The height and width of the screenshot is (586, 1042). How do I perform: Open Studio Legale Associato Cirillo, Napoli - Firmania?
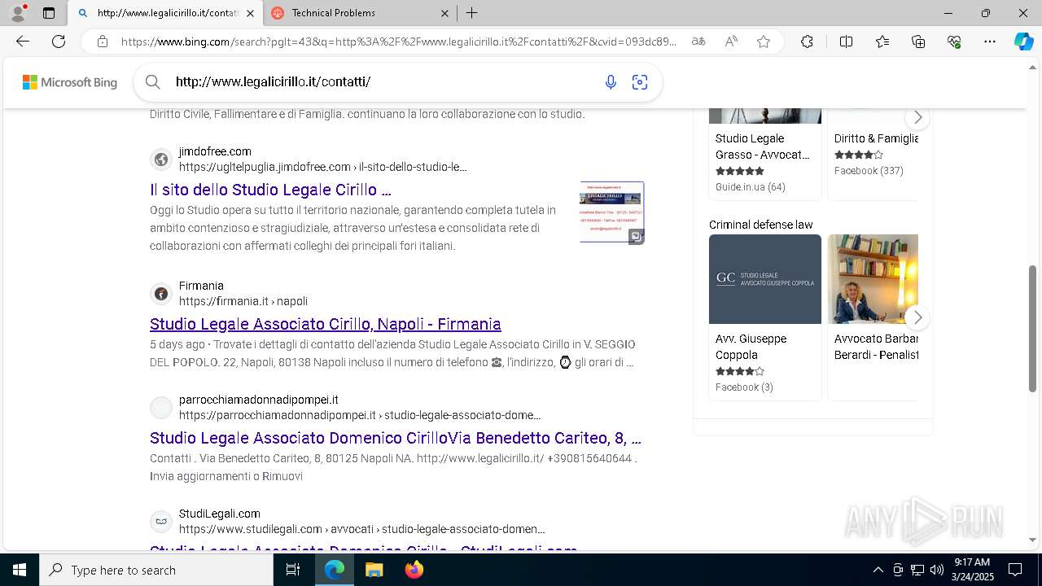pos(326,324)
